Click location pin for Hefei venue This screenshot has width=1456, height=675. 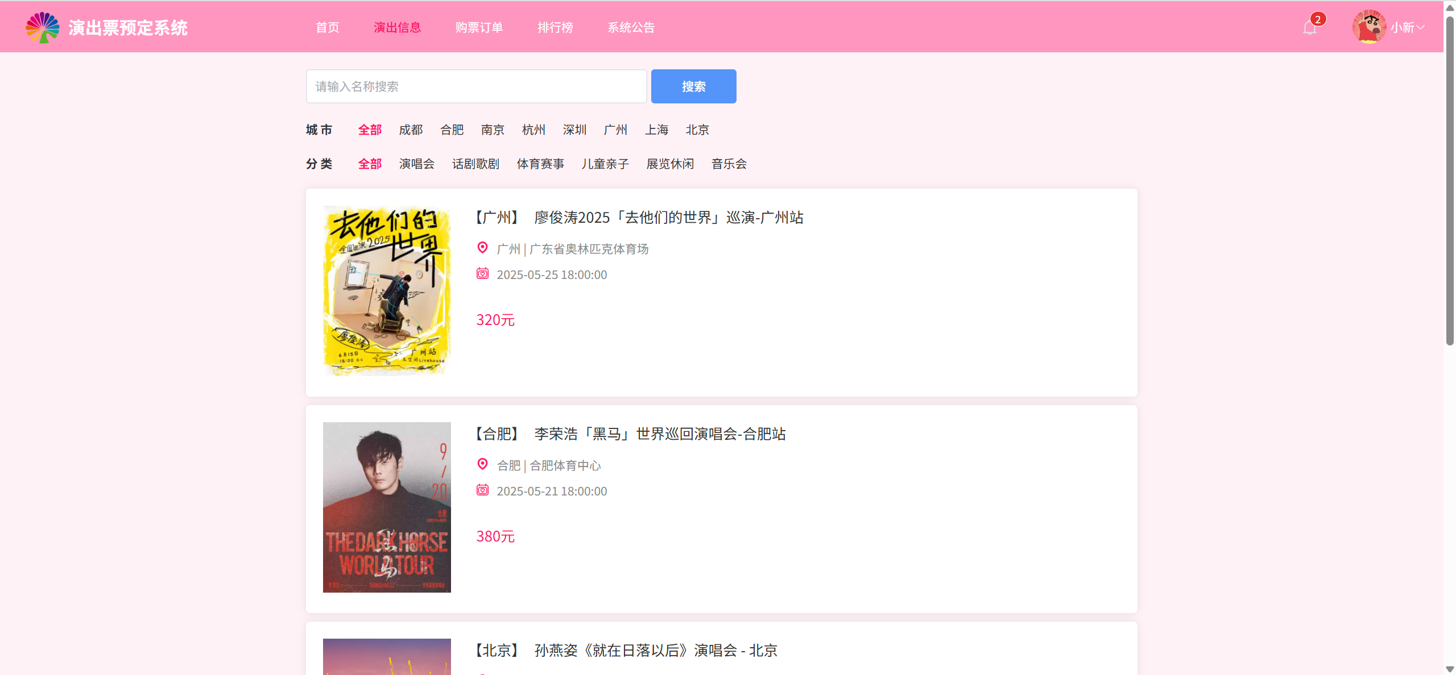tap(482, 464)
